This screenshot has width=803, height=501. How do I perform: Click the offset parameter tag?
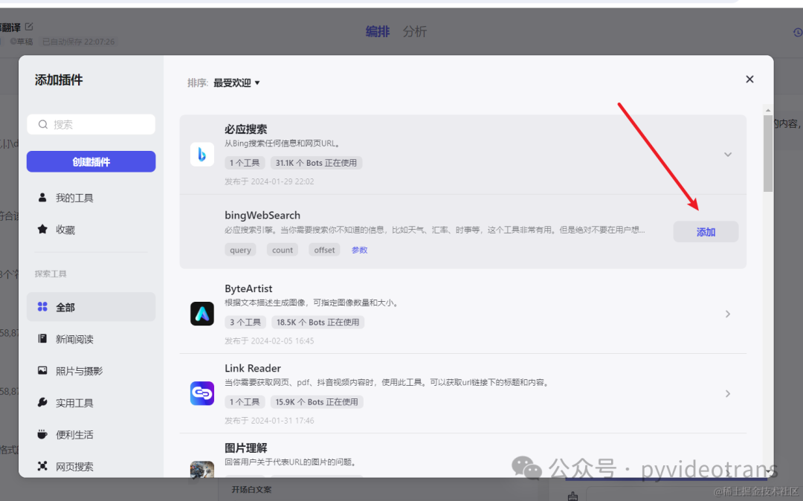pos(324,250)
